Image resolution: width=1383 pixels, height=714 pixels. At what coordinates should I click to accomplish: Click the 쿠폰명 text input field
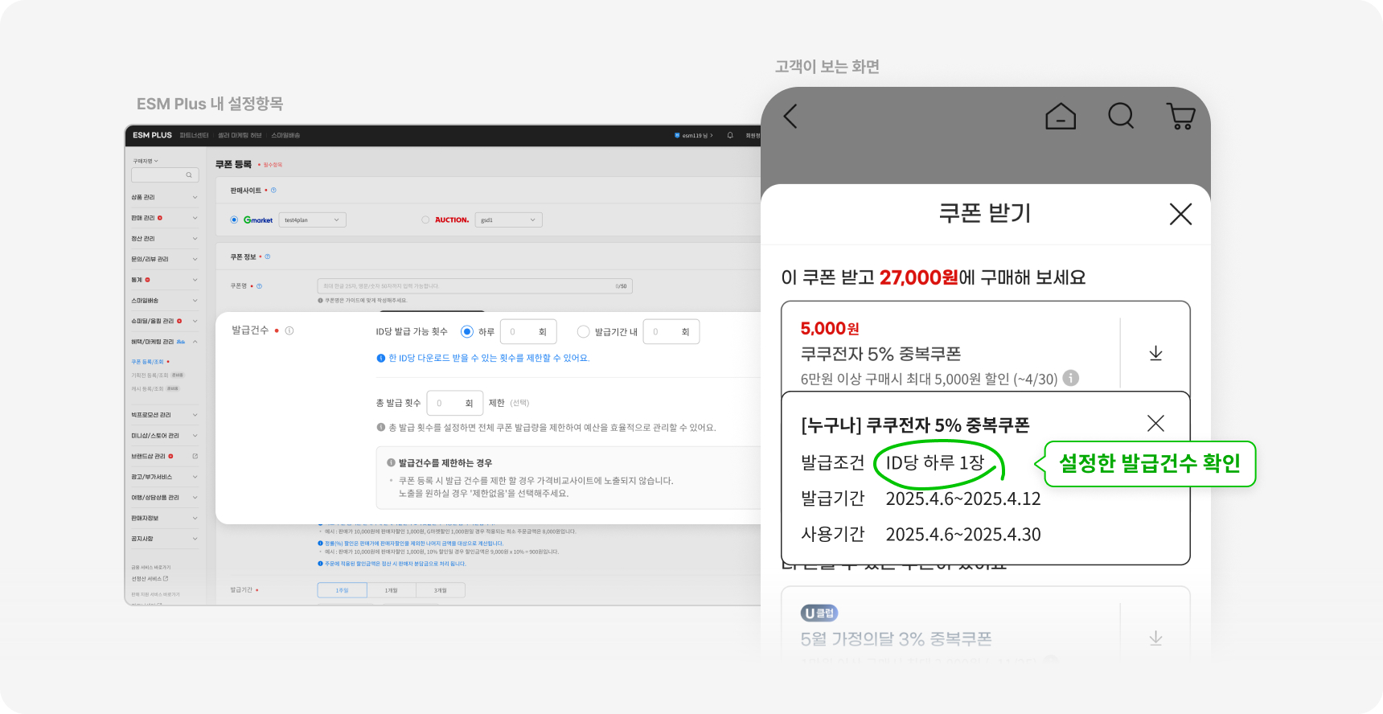click(x=475, y=286)
